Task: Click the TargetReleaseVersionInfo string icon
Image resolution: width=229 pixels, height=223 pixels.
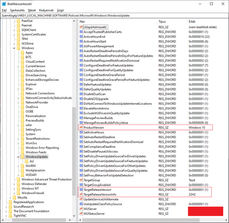Action: click(x=81, y=194)
